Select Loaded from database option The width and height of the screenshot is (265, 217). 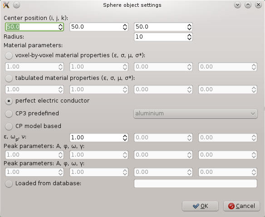tap(9, 183)
